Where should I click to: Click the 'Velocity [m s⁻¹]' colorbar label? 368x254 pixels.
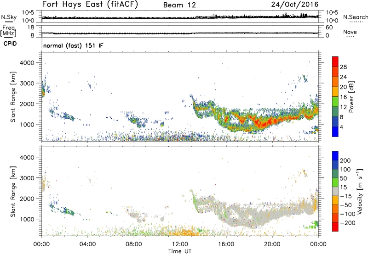click(360, 191)
